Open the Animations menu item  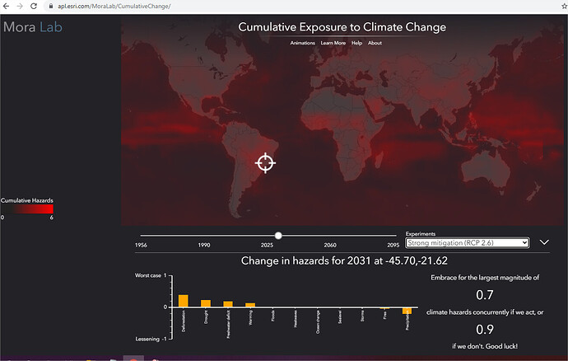[302, 43]
